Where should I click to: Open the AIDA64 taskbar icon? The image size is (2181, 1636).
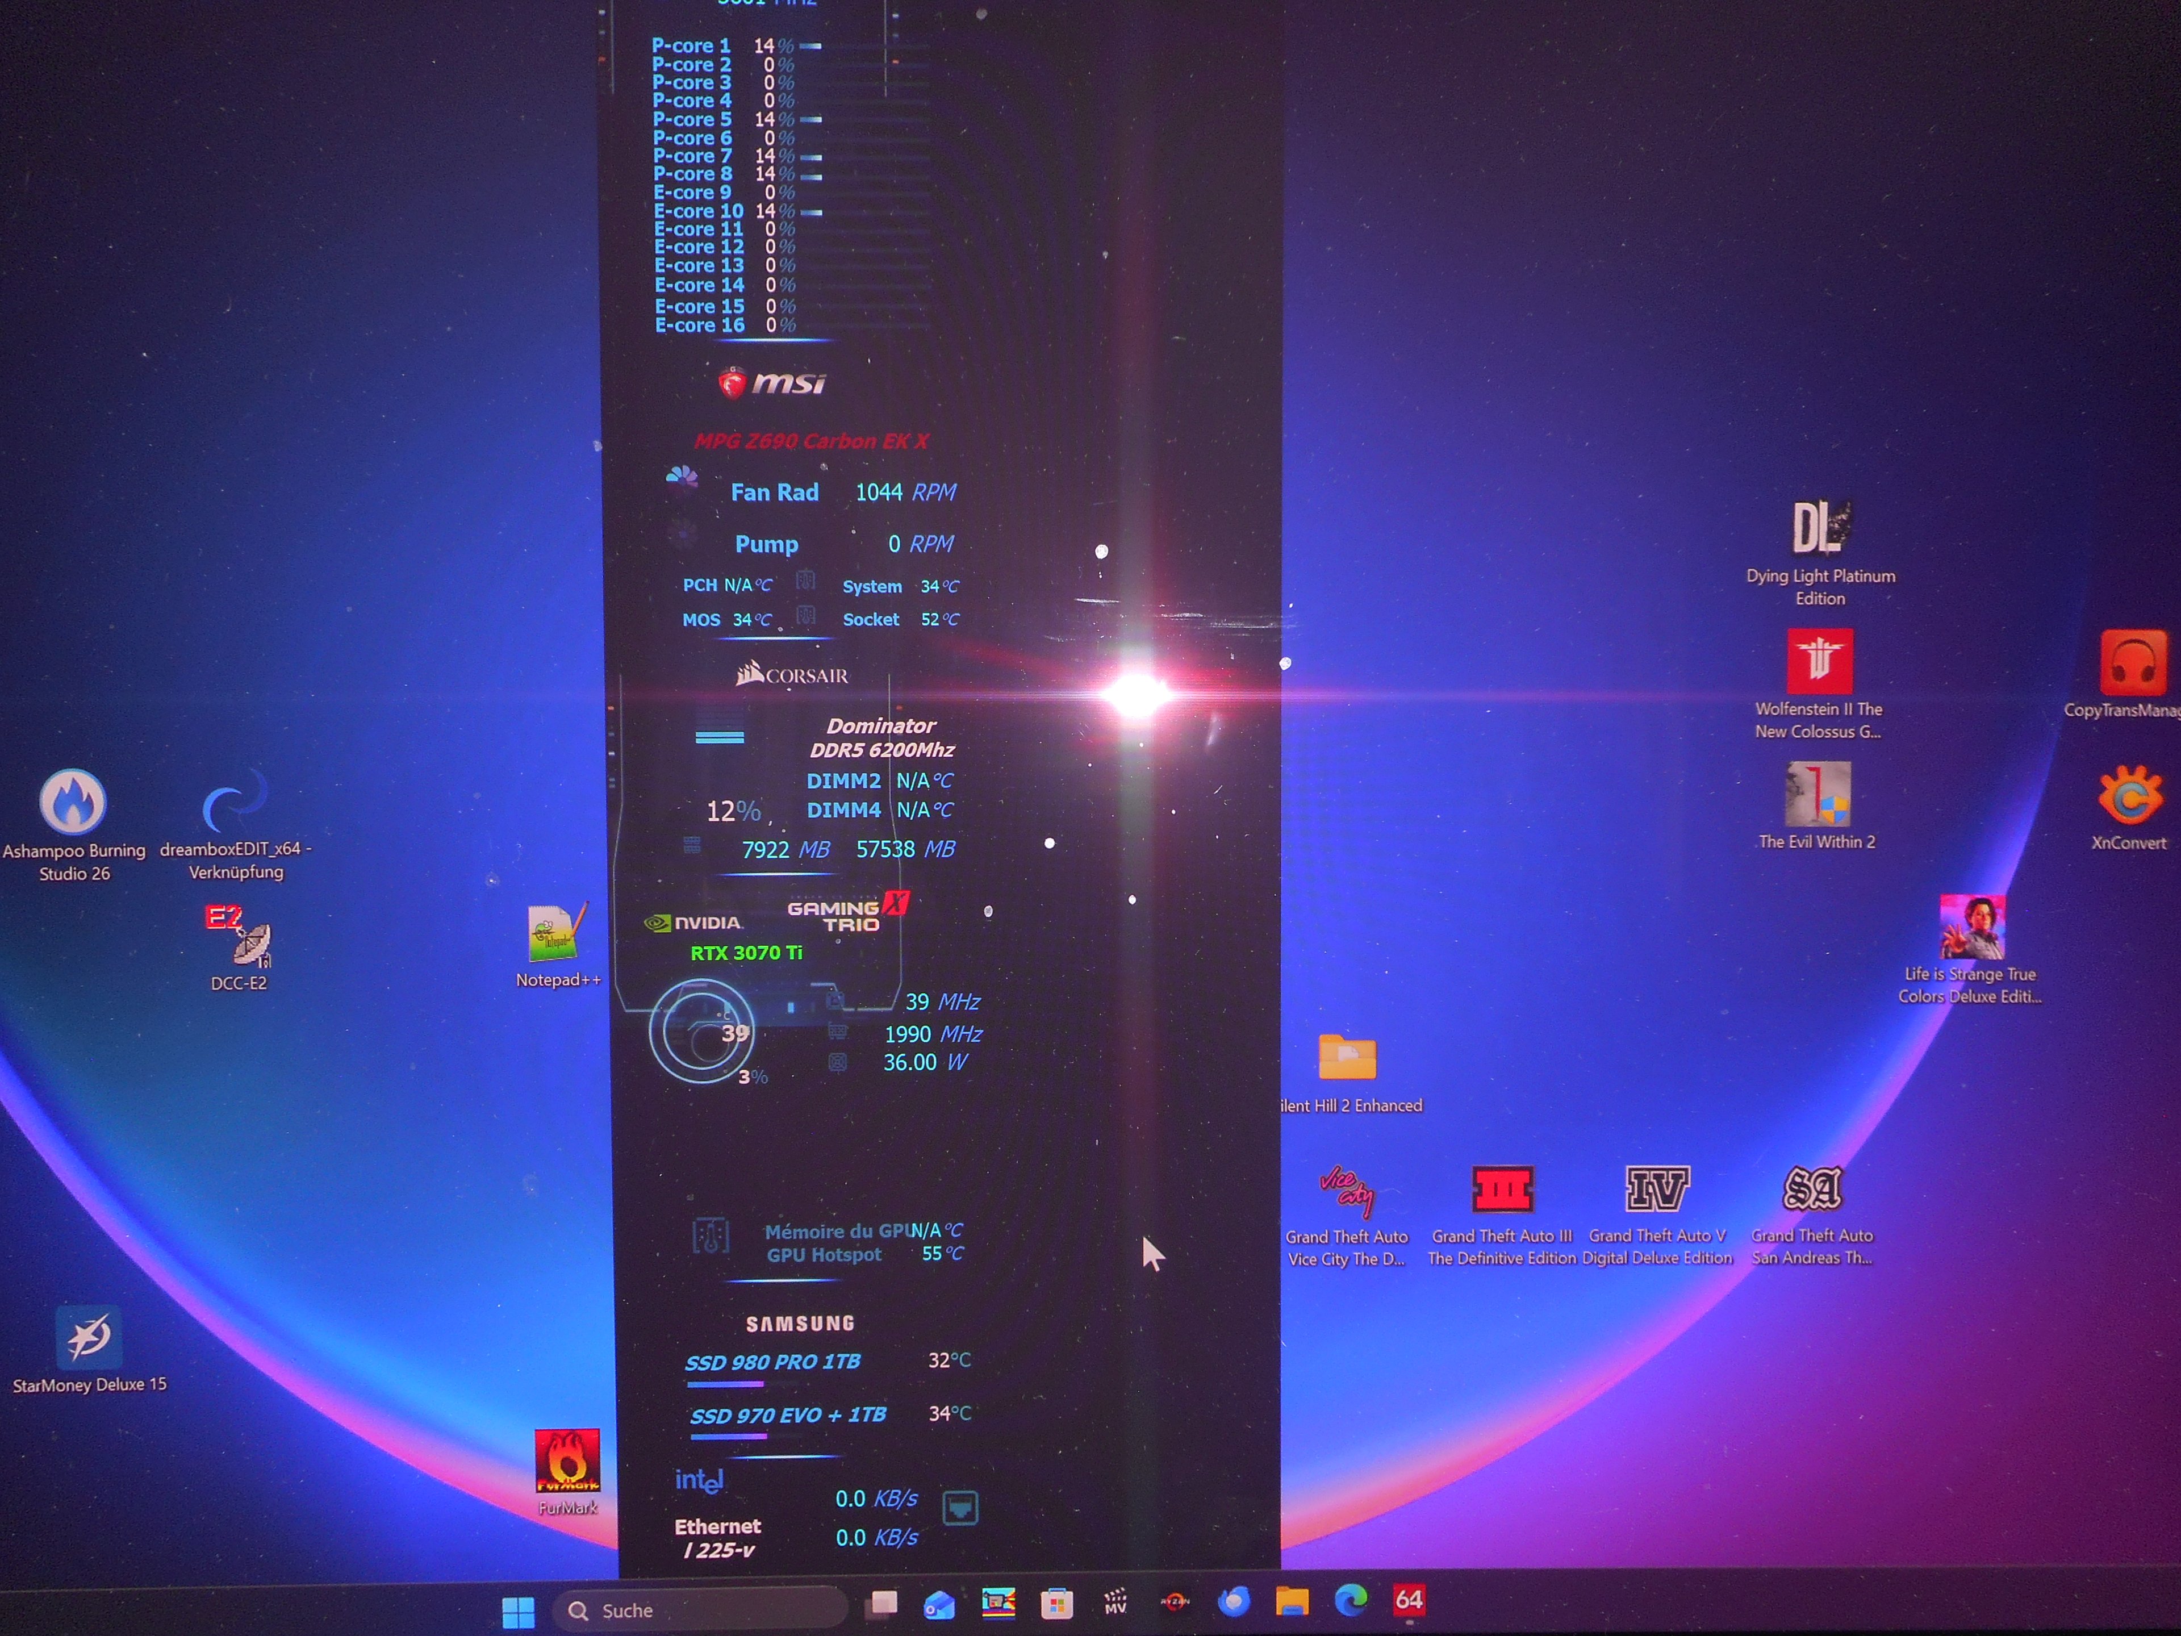coord(1408,1599)
